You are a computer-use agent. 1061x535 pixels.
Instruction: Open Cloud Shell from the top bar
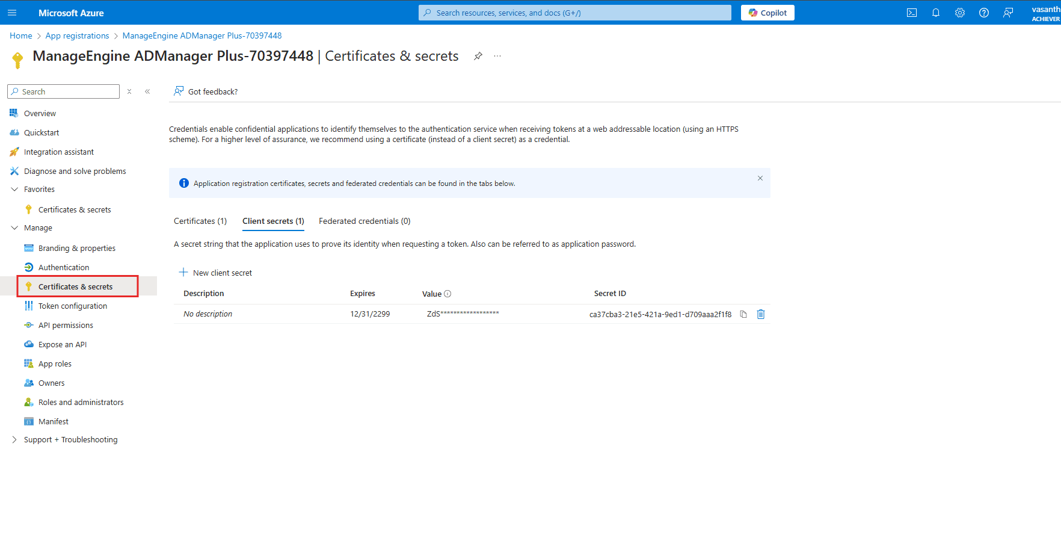coord(912,13)
